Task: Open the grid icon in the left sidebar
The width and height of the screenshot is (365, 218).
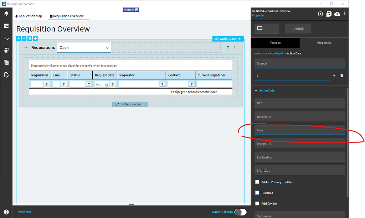Action: point(6,62)
